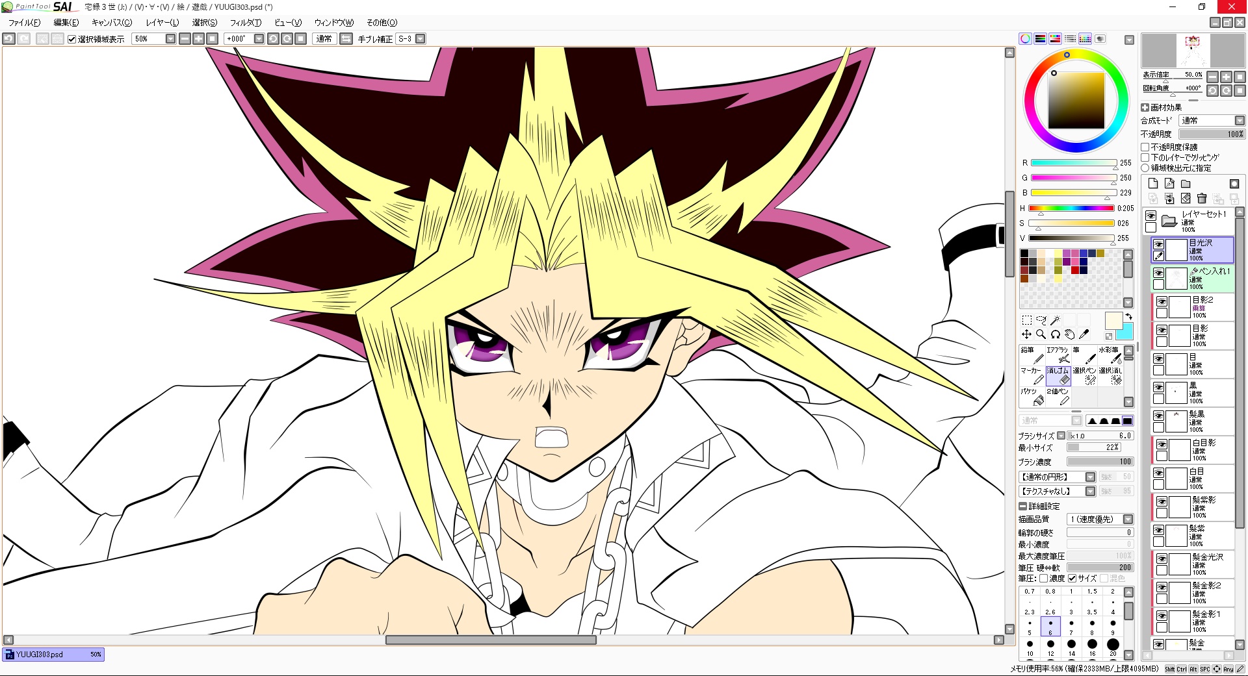Activate the move layer tool

click(1026, 334)
